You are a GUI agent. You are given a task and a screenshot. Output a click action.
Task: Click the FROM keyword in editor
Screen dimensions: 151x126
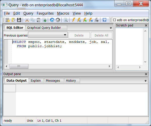click(x=21, y=46)
